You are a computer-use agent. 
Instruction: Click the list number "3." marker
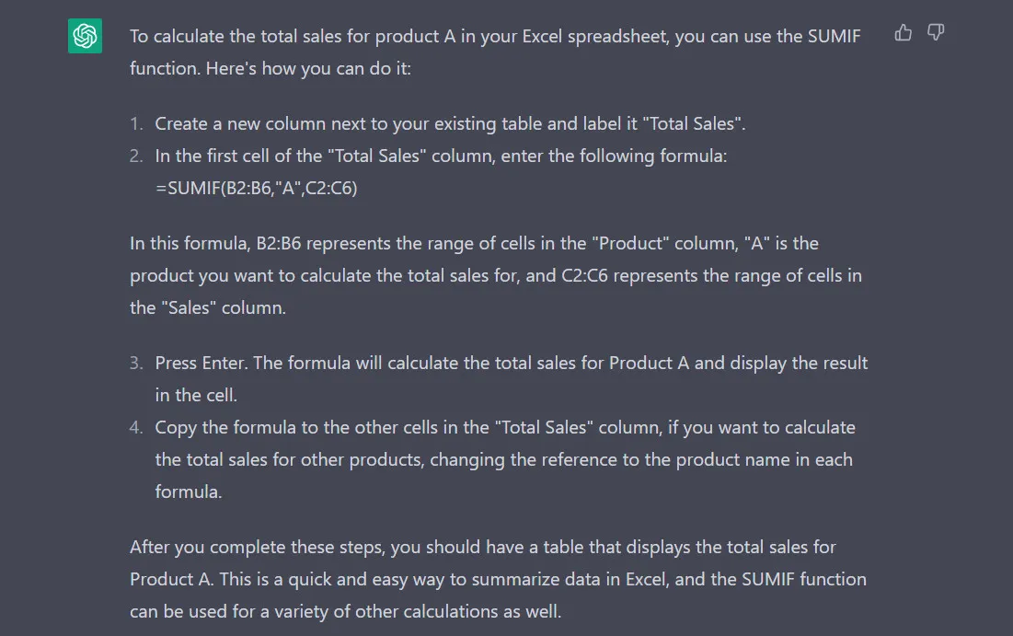tap(136, 363)
